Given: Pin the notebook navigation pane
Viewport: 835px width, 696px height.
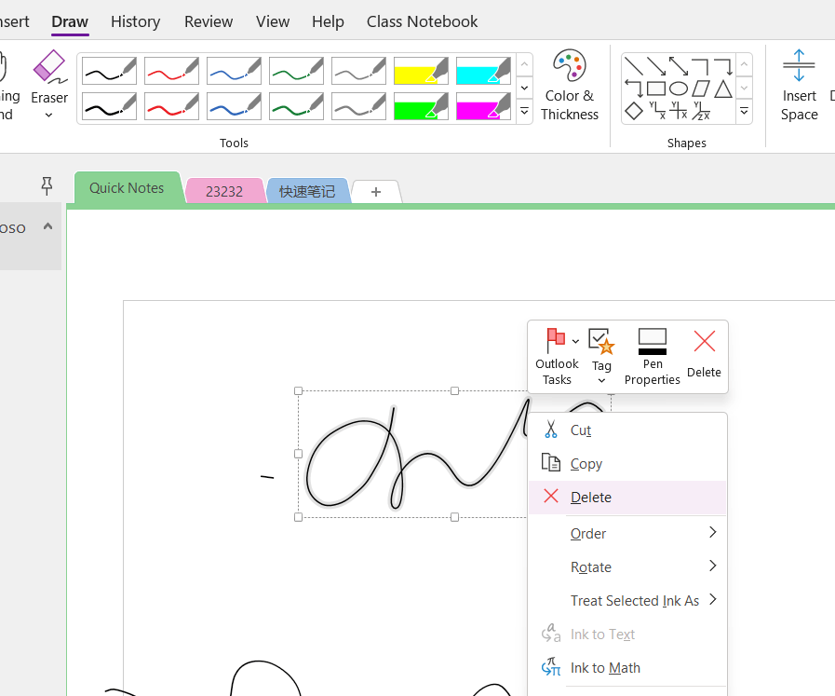Looking at the screenshot, I should pos(47,186).
